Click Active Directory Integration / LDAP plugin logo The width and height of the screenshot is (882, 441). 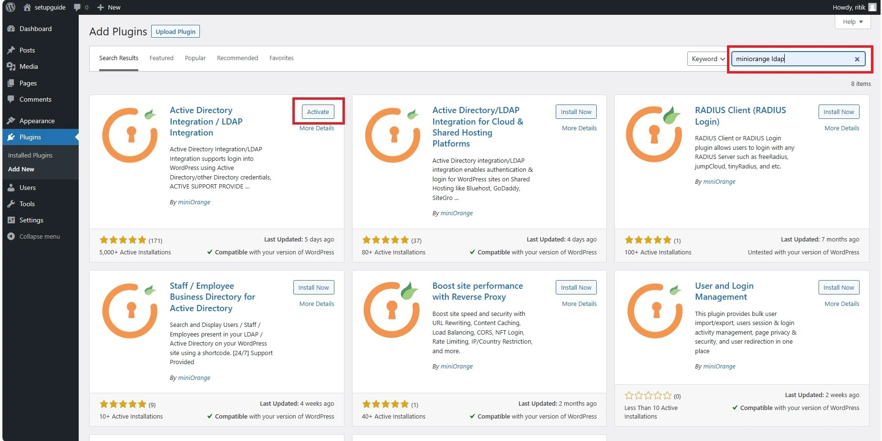pyautogui.click(x=130, y=135)
